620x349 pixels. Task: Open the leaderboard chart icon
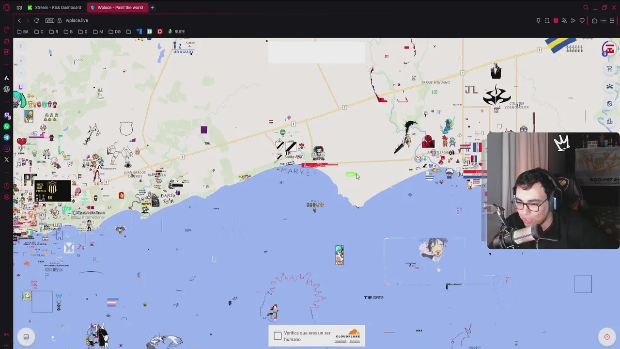pyautogui.click(x=609, y=121)
